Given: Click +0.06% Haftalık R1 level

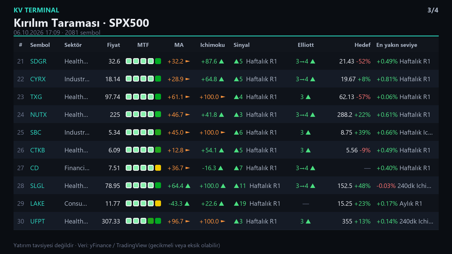Looking at the screenshot, I should pos(403,97).
